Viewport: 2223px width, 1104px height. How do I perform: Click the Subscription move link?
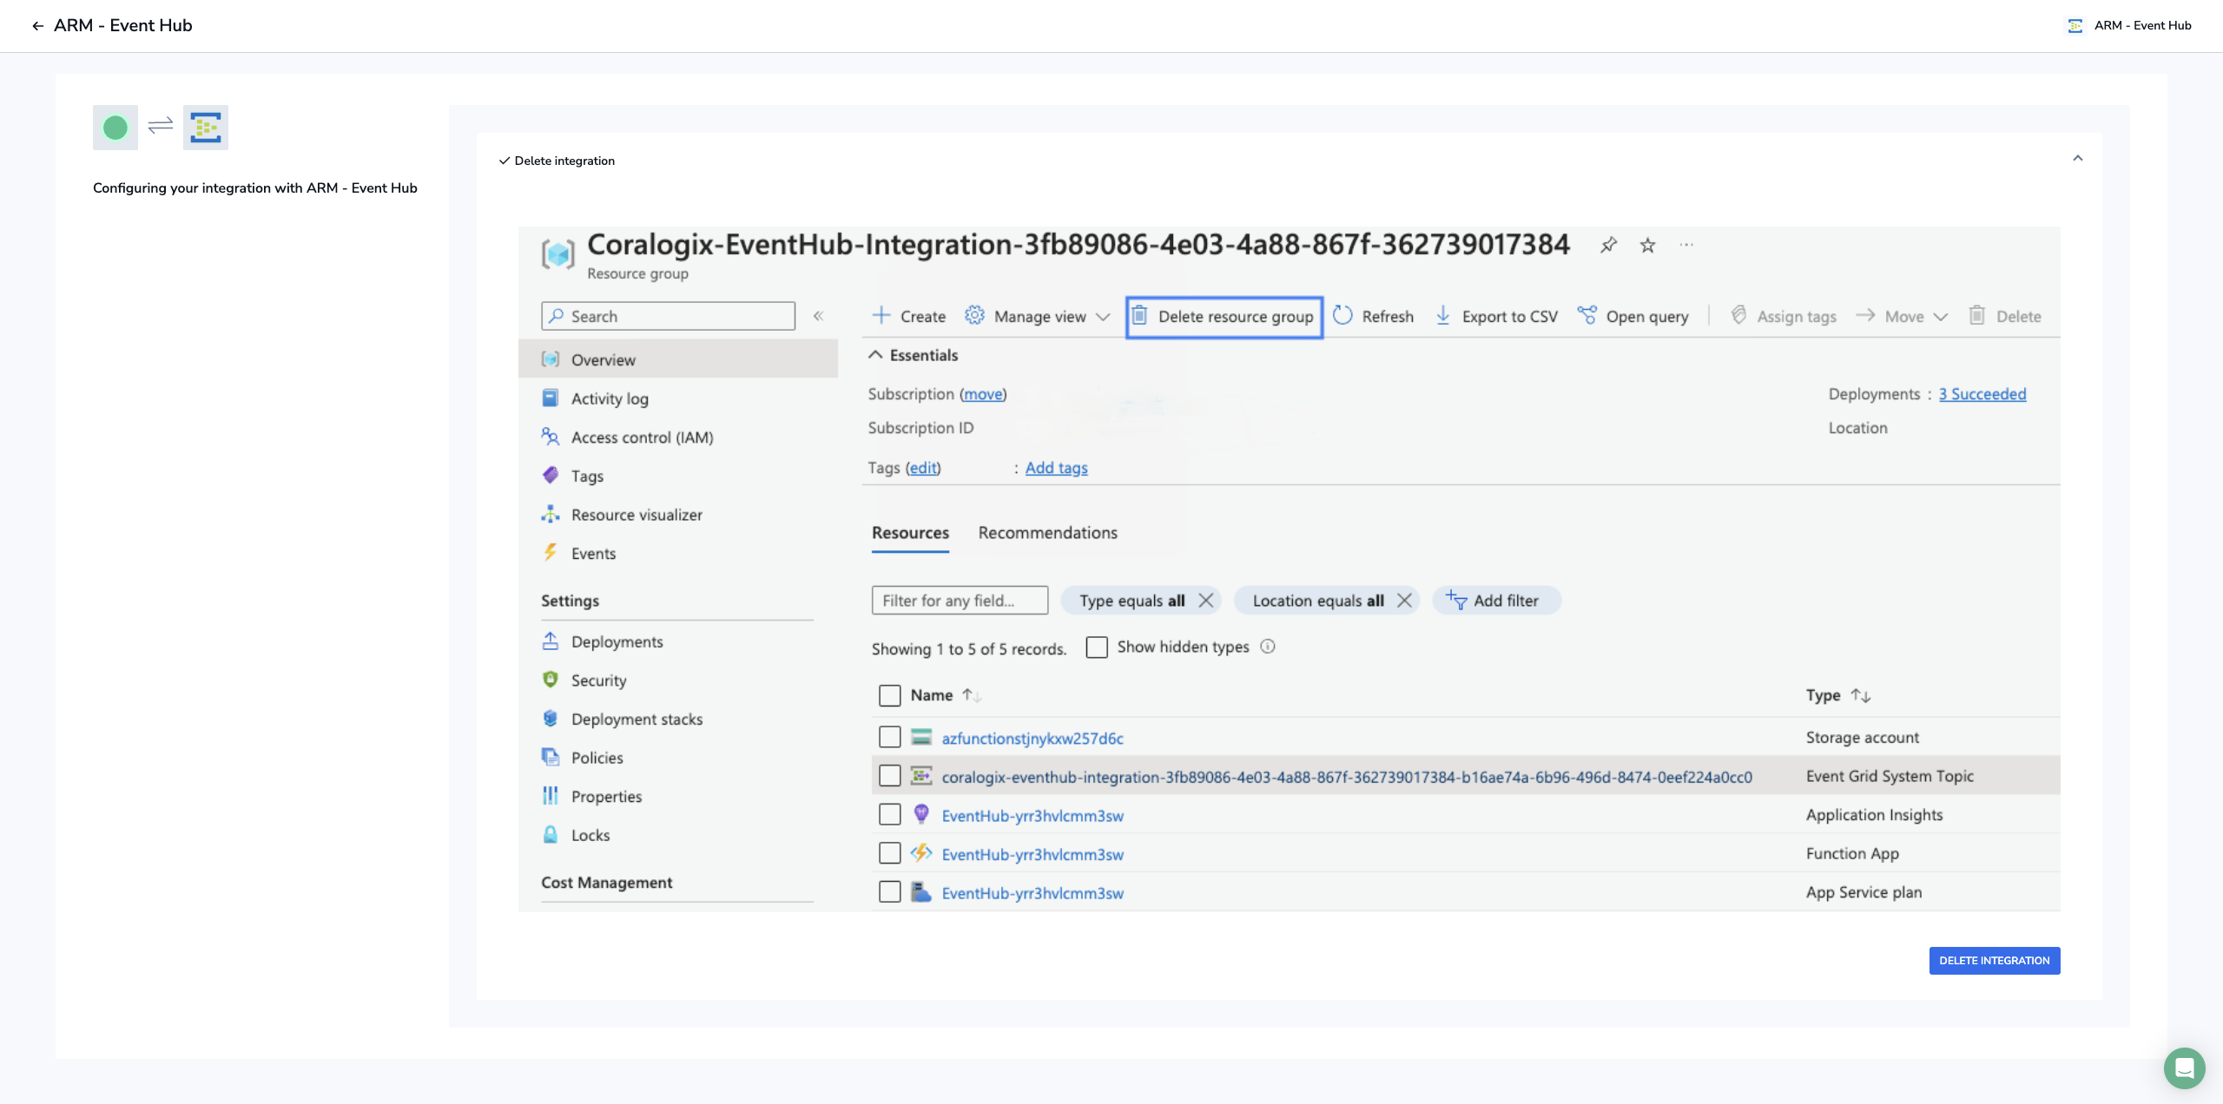point(983,394)
